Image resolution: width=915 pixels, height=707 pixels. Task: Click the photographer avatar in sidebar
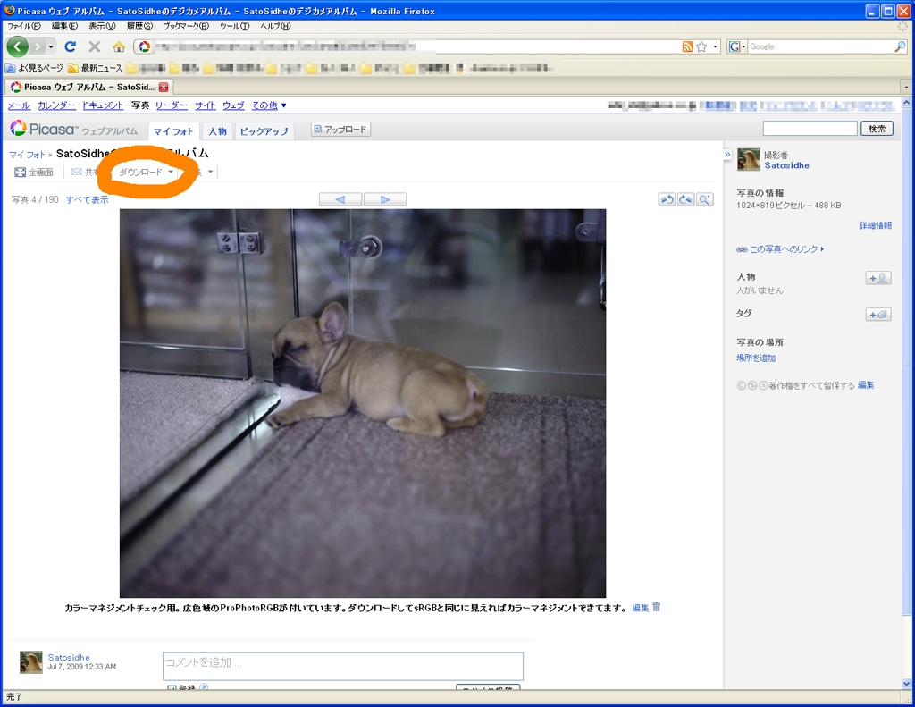(x=748, y=159)
